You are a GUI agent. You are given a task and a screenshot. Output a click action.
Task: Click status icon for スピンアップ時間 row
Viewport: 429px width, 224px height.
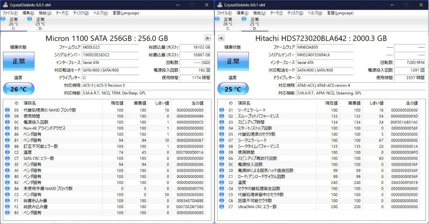222,122
